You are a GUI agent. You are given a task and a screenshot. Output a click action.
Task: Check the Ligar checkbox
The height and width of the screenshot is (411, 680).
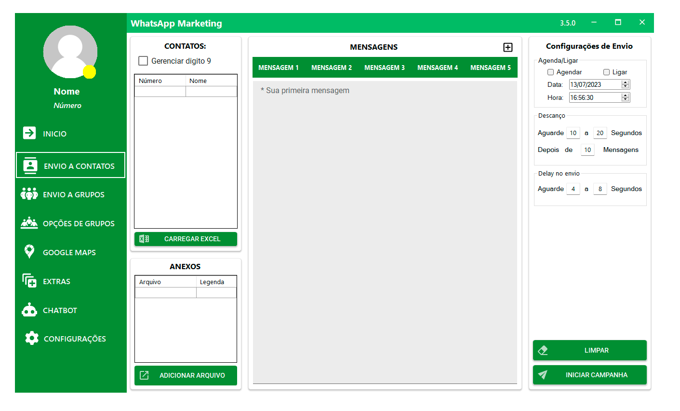point(606,72)
